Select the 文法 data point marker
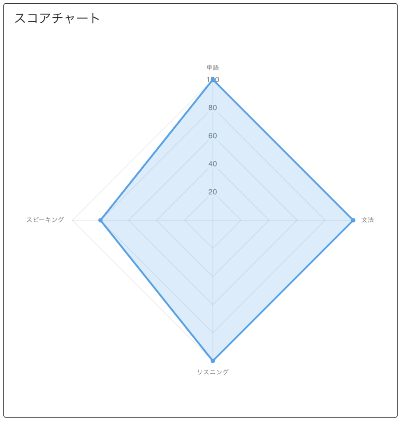The width and height of the screenshot is (401, 422). (x=353, y=220)
